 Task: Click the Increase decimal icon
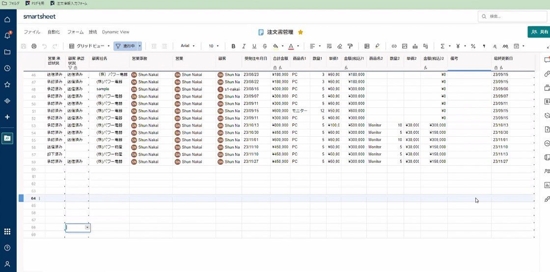[505, 46]
